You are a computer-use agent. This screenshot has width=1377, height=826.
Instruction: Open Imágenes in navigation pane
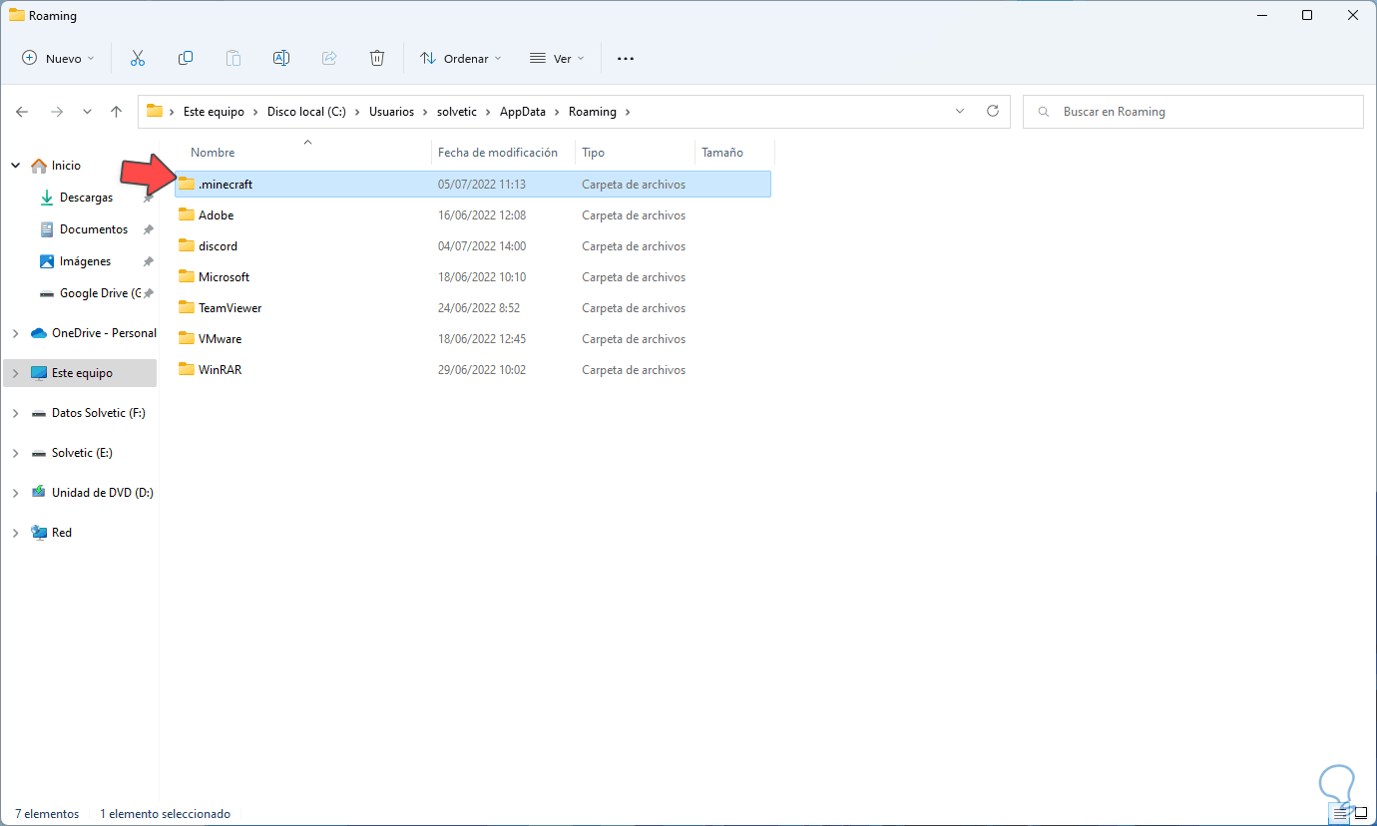point(85,261)
